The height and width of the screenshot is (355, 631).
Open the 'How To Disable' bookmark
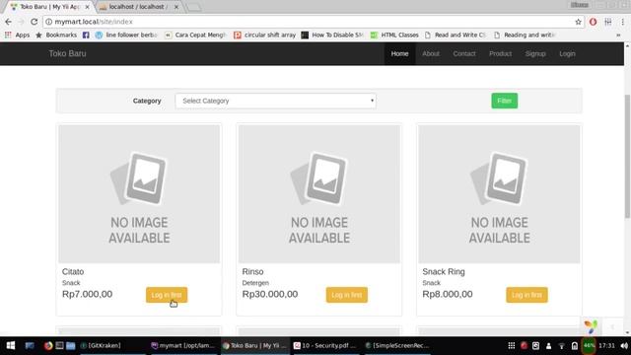[x=332, y=35]
